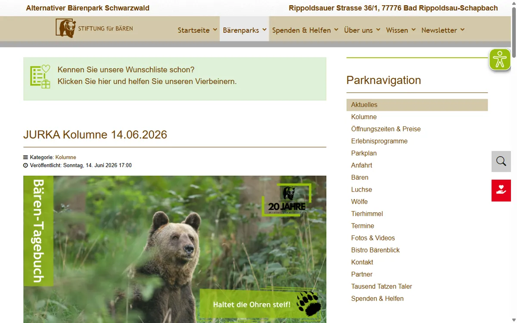Expand the Startseite menu chevron
517x323 pixels.
(x=215, y=30)
